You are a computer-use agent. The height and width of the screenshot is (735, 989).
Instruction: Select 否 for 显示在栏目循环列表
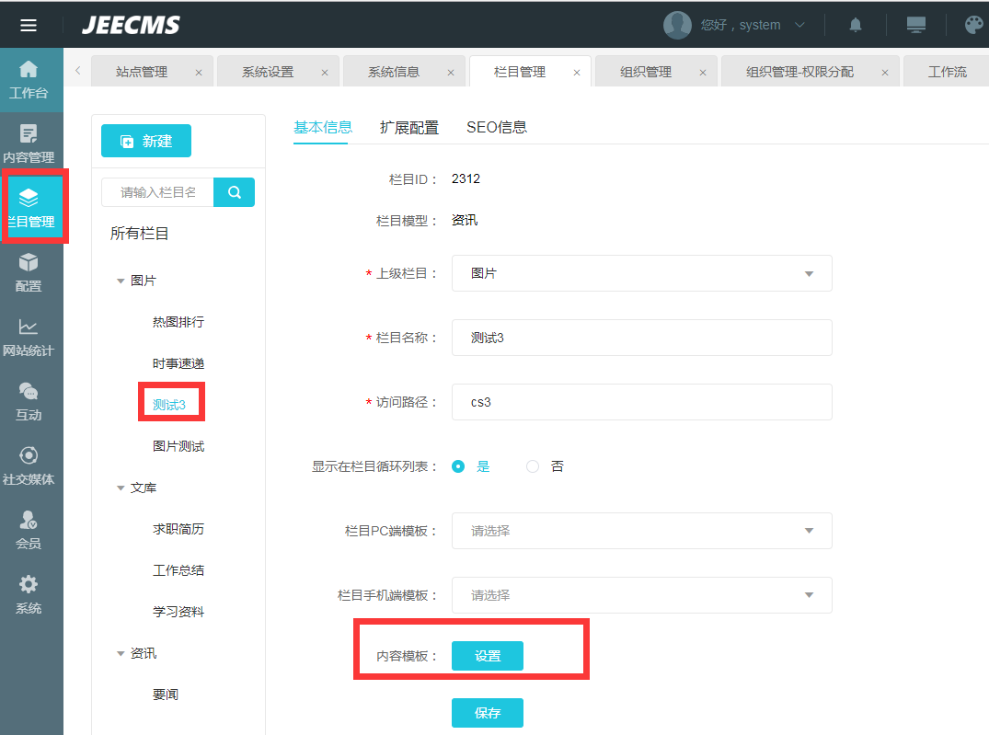533,466
